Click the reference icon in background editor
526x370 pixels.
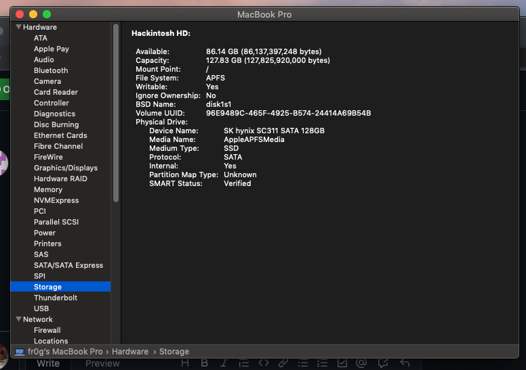[x=383, y=363]
